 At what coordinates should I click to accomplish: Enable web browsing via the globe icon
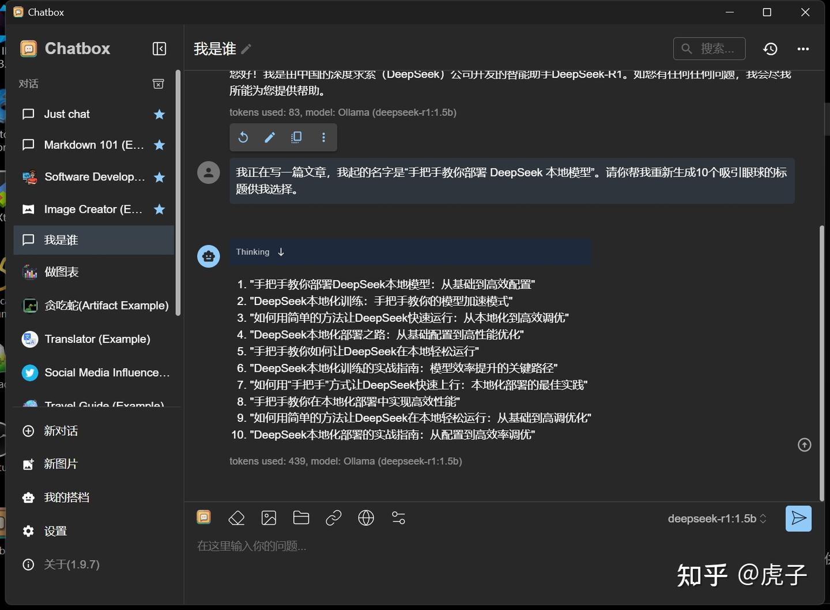tap(366, 518)
